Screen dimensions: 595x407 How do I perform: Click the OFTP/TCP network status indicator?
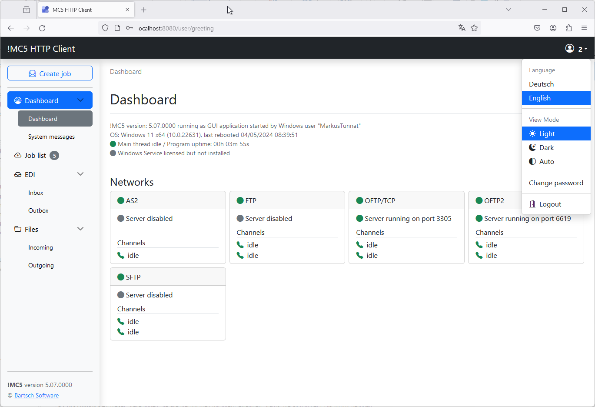[359, 200]
